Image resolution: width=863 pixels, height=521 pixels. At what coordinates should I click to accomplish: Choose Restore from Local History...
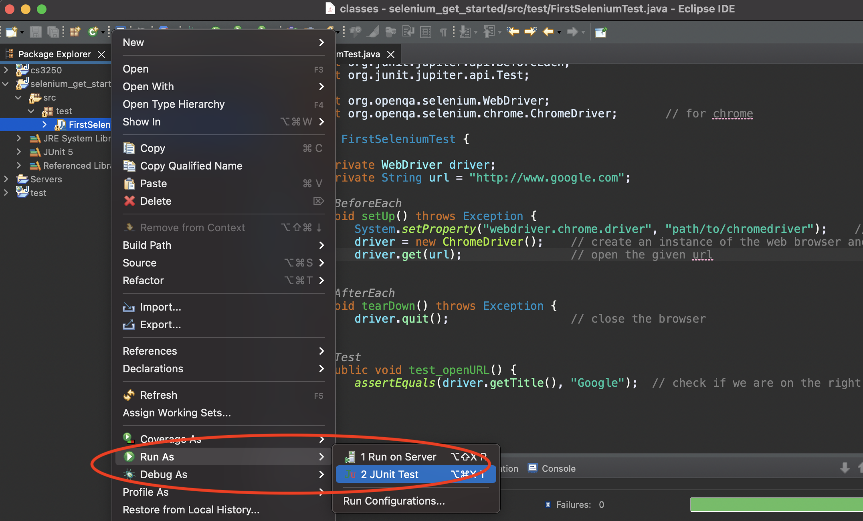point(223,510)
